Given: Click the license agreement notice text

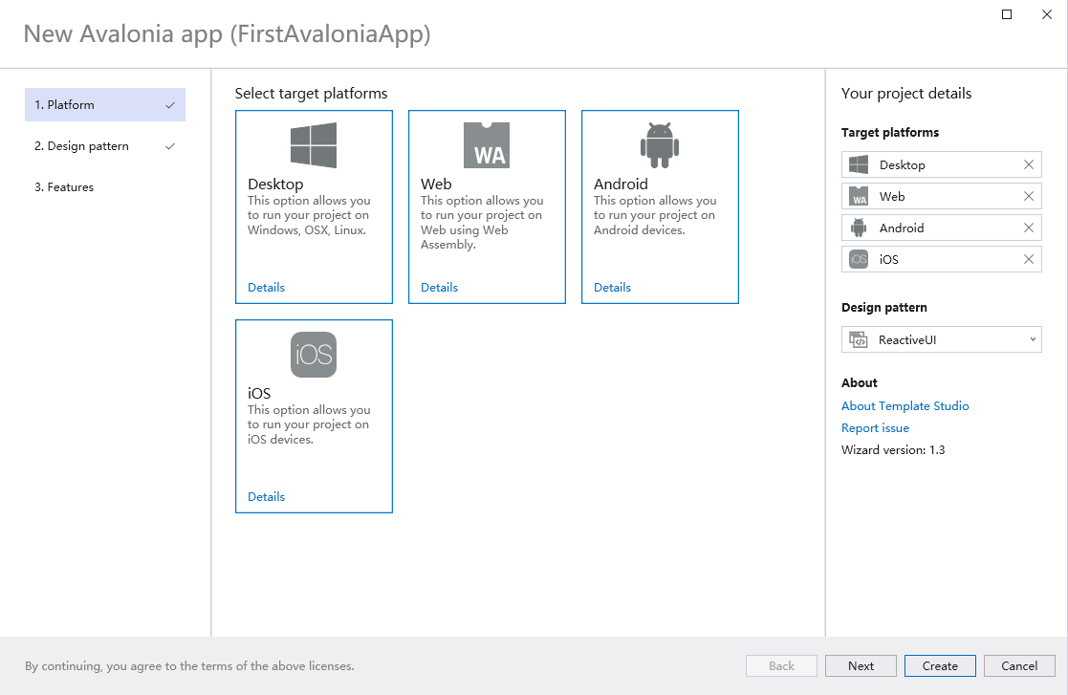Looking at the screenshot, I should pyautogui.click(x=189, y=665).
